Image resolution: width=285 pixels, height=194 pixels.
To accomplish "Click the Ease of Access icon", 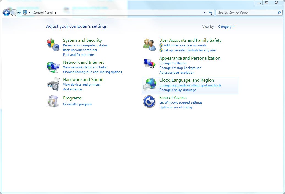I will [149, 102].
